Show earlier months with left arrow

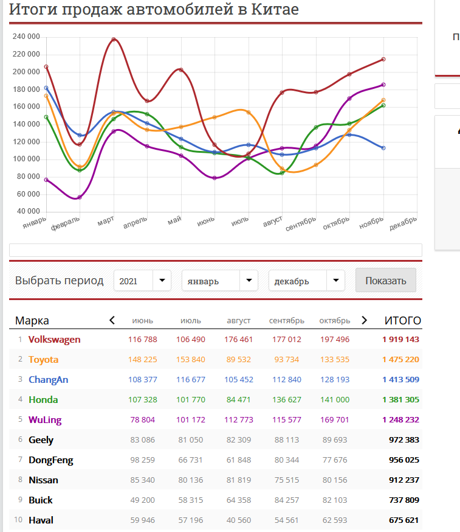112,320
